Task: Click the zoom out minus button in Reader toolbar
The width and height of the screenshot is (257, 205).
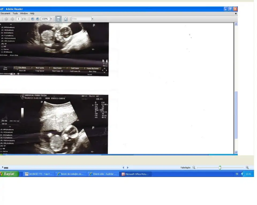Action: 32,19
